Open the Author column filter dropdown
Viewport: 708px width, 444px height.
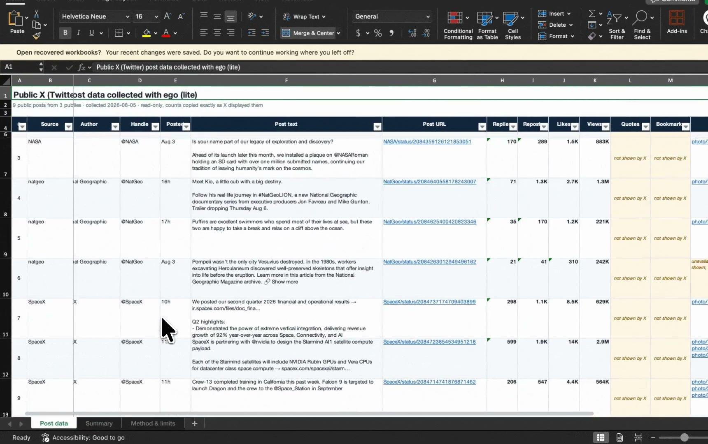click(115, 127)
